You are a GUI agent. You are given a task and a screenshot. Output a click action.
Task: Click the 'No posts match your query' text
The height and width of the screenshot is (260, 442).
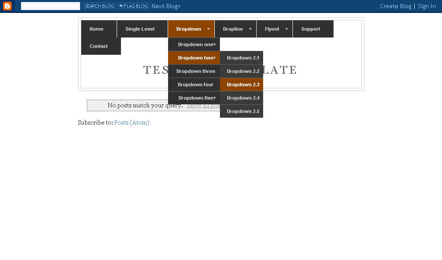[x=145, y=105]
